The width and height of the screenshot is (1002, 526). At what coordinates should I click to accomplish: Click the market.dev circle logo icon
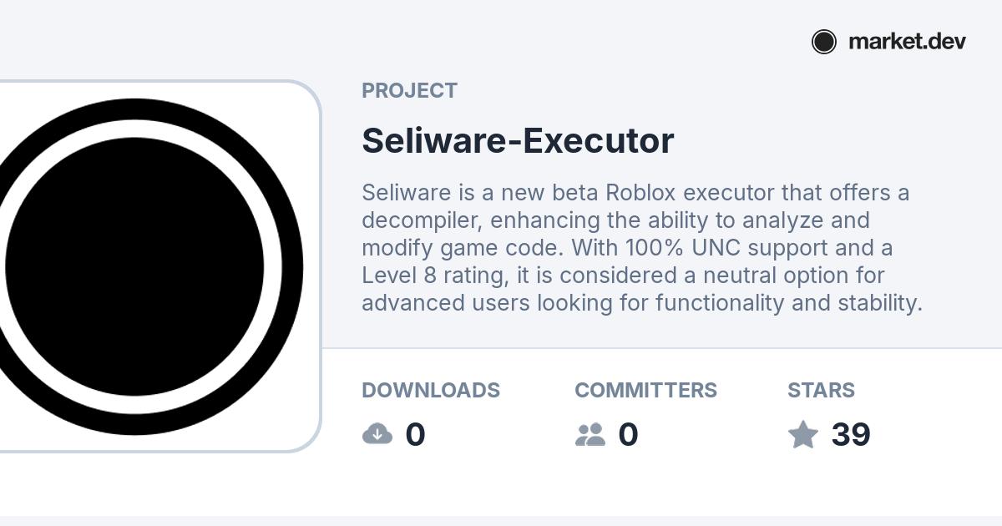(x=823, y=42)
